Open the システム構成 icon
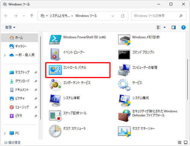 [124, 100]
